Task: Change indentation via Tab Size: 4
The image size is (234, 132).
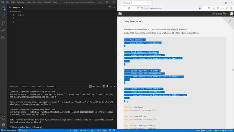Action: click(x=84, y=131)
